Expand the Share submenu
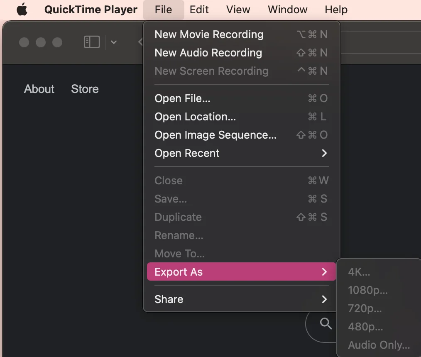Viewport: 421px width, 357px height. 241,299
